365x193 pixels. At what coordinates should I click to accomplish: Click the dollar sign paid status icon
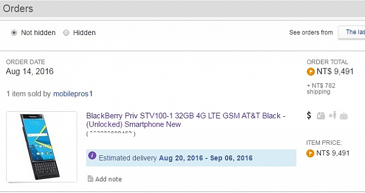click(309, 115)
